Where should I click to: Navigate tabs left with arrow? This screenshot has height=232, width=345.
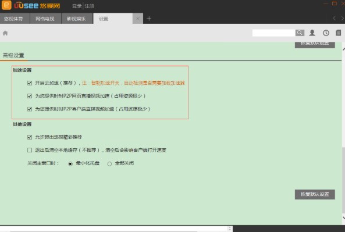pyautogui.click(x=334, y=19)
